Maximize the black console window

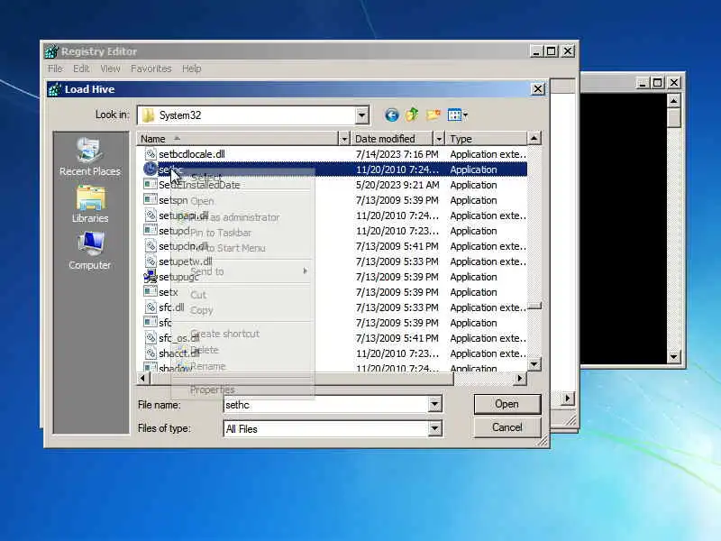pyautogui.click(x=658, y=82)
